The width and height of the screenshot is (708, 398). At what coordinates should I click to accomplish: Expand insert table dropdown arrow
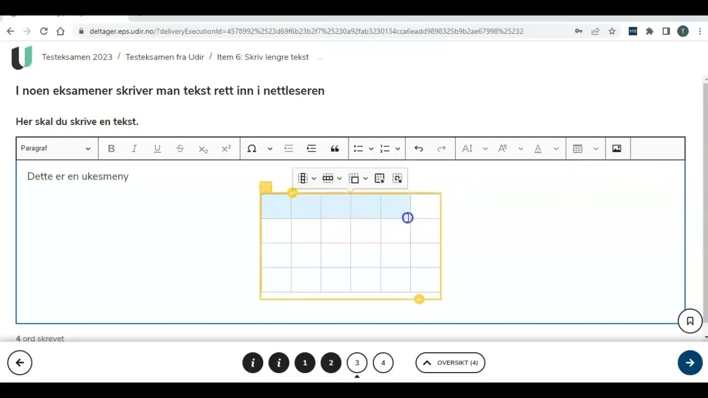pyautogui.click(x=596, y=149)
